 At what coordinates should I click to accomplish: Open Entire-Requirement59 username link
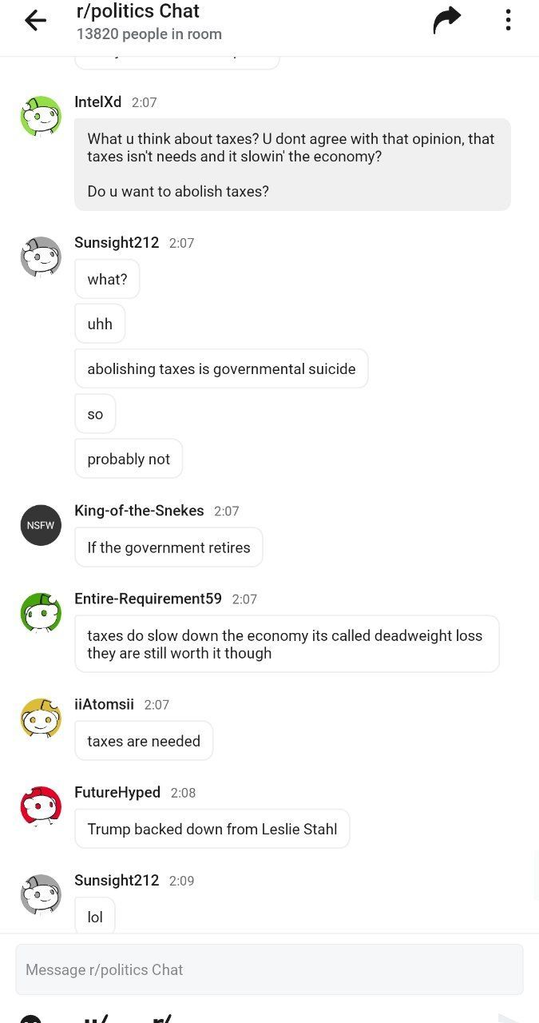tap(148, 599)
